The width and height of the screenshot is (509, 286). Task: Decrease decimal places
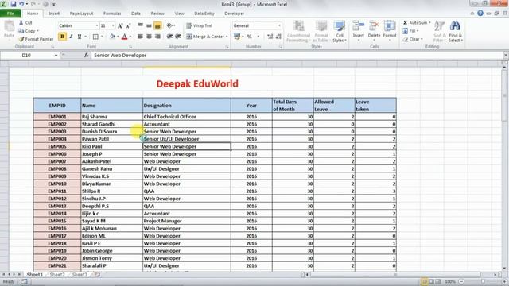tap(278, 37)
